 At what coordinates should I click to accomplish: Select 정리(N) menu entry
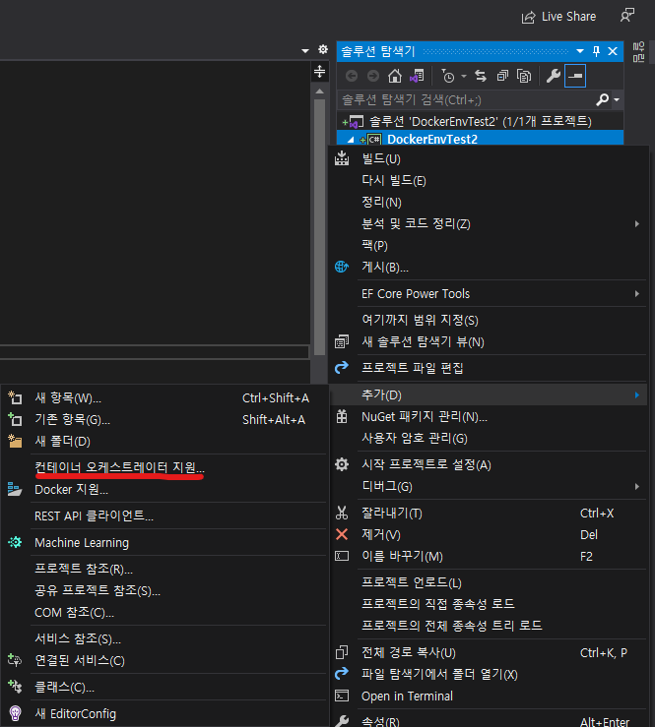tap(488, 202)
